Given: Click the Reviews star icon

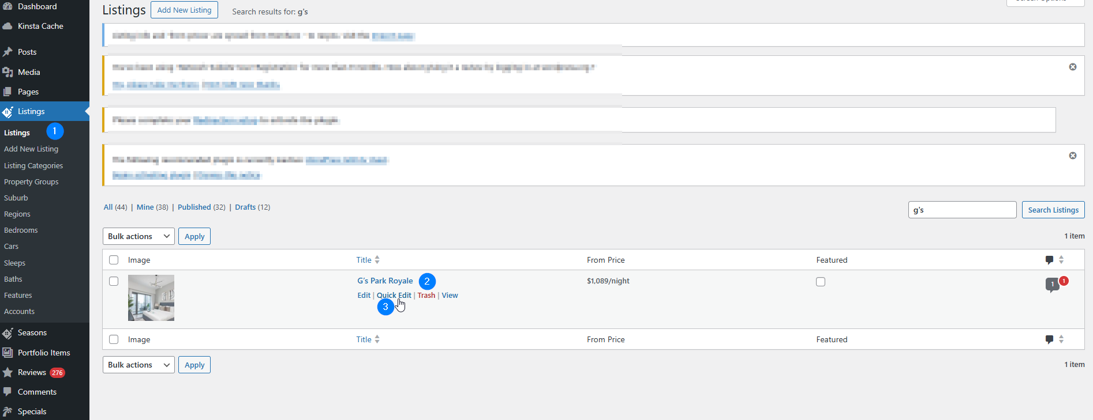Looking at the screenshot, I should [x=8, y=373].
